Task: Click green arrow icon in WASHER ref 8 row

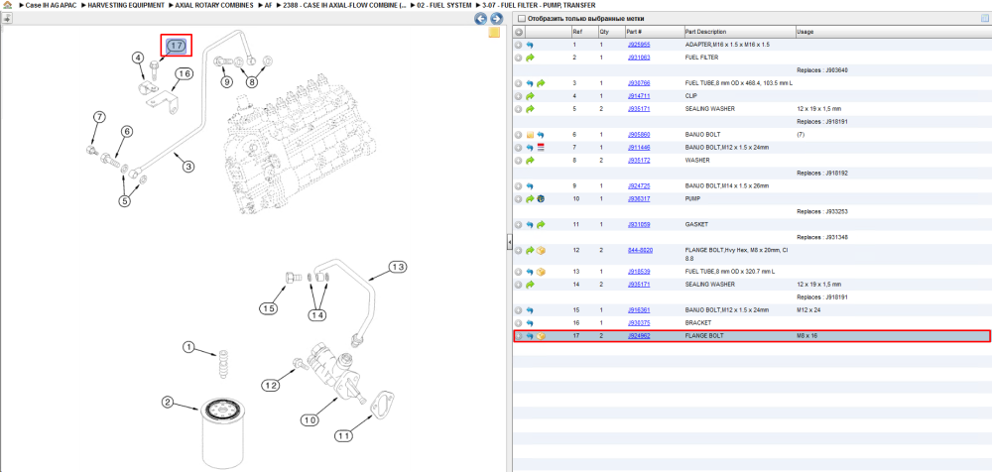Action: (x=530, y=160)
